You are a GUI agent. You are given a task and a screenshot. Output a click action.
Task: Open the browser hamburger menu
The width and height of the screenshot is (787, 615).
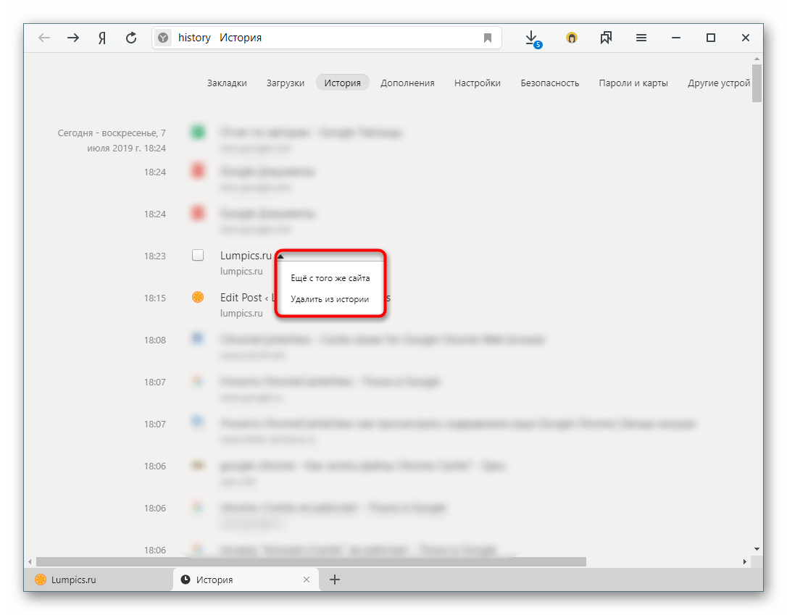pos(641,38)
